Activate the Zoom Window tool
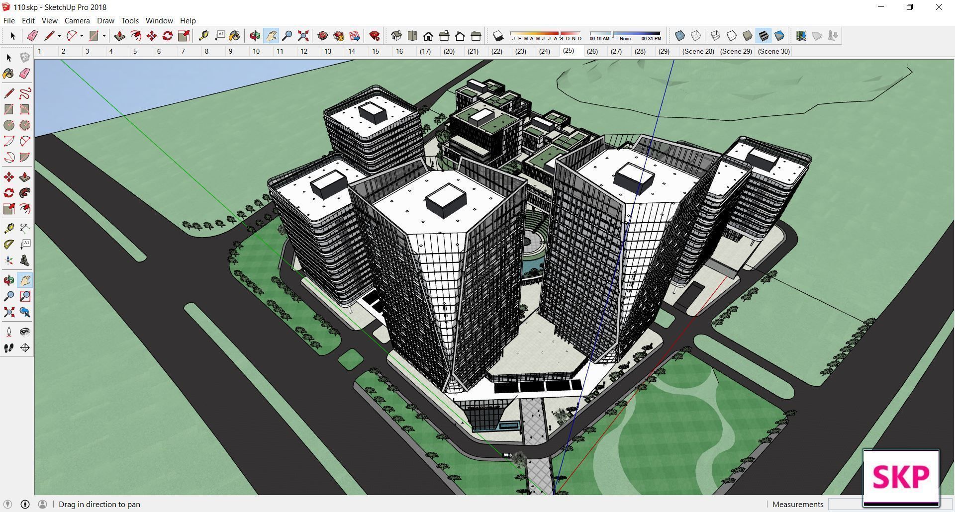 pyautogui.click(x=25, y=296)
